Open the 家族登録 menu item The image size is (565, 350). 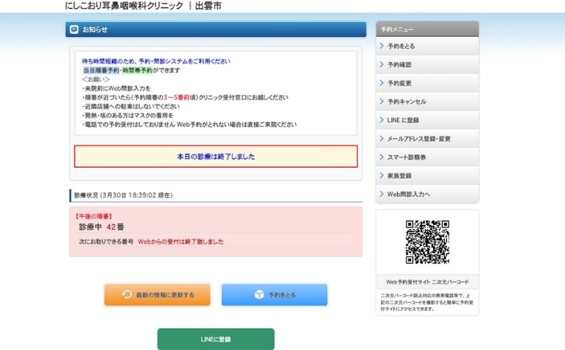click(427, 176)
